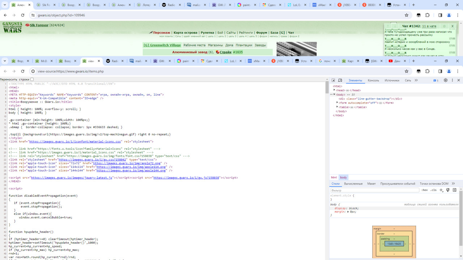Bookmark the view-source items.php page with the star
The image size is (463, 260).
(x=407, y=71)
